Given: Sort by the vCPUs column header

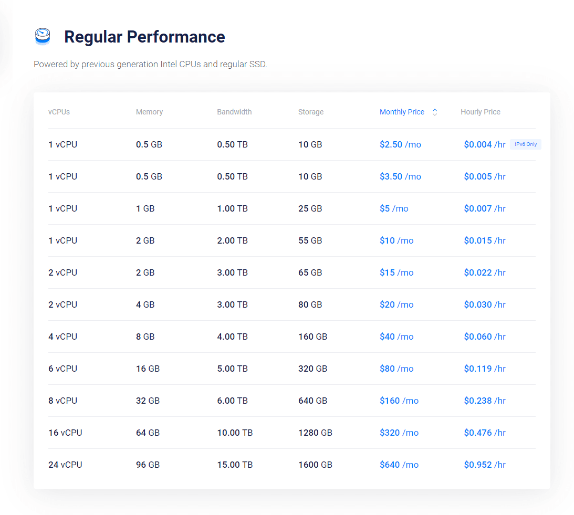Looking at the screenshot, I should point(59,112).
